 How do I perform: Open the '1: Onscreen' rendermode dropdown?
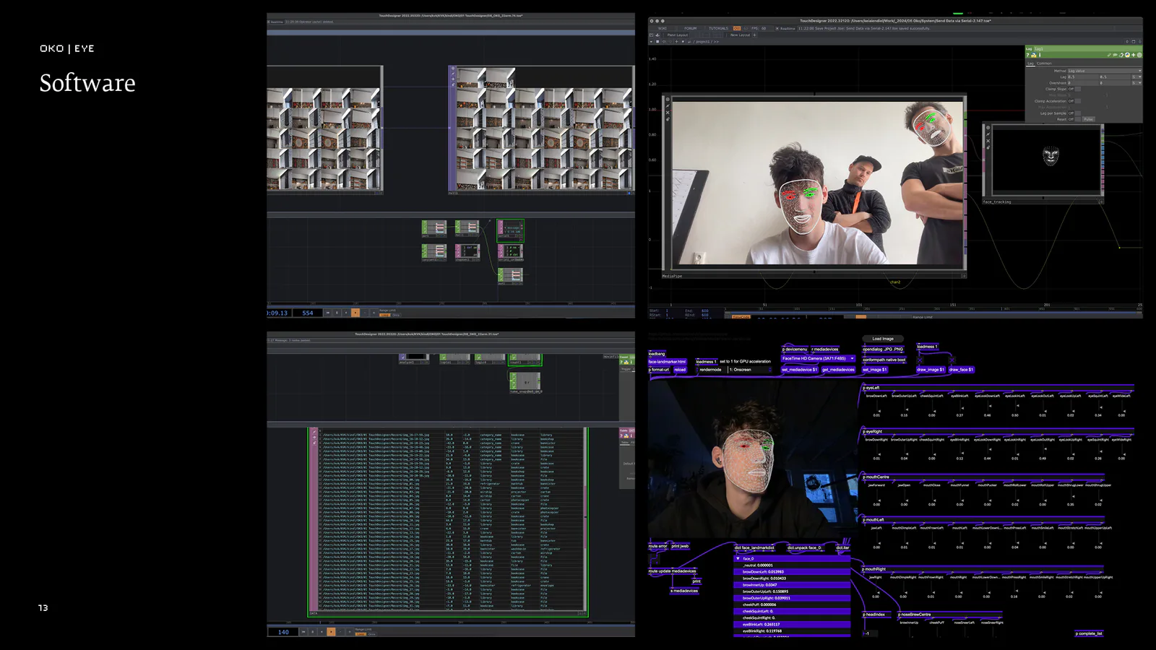coord(749,370)
